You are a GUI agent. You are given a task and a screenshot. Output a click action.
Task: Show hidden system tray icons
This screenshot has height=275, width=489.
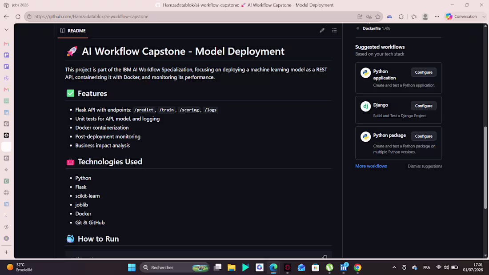click(x=394, y=267)
